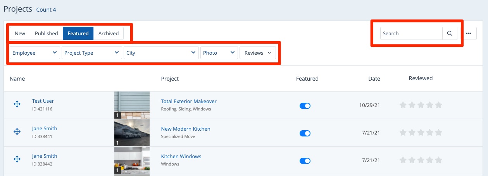This screenshot has width=488, height=176.
Task: Expand the City filter dropdown
Action: point(161,53)
